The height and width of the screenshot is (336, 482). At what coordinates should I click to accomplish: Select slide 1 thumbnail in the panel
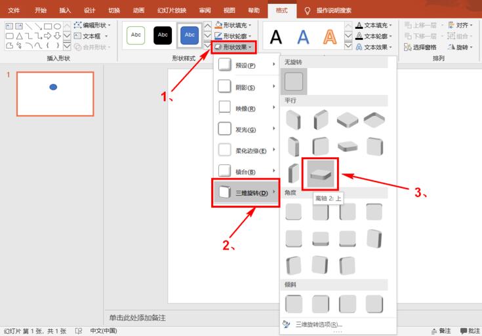point(55,94)
